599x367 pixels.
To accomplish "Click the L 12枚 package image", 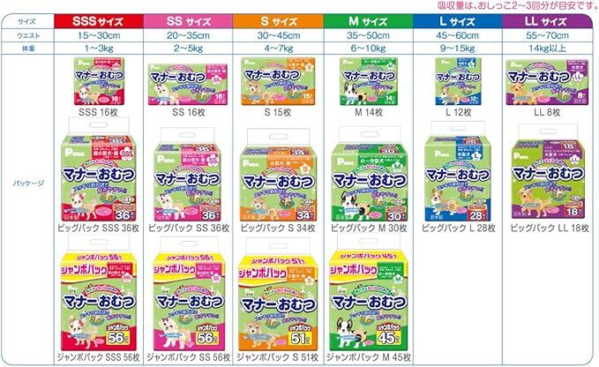I will point(459,81).
